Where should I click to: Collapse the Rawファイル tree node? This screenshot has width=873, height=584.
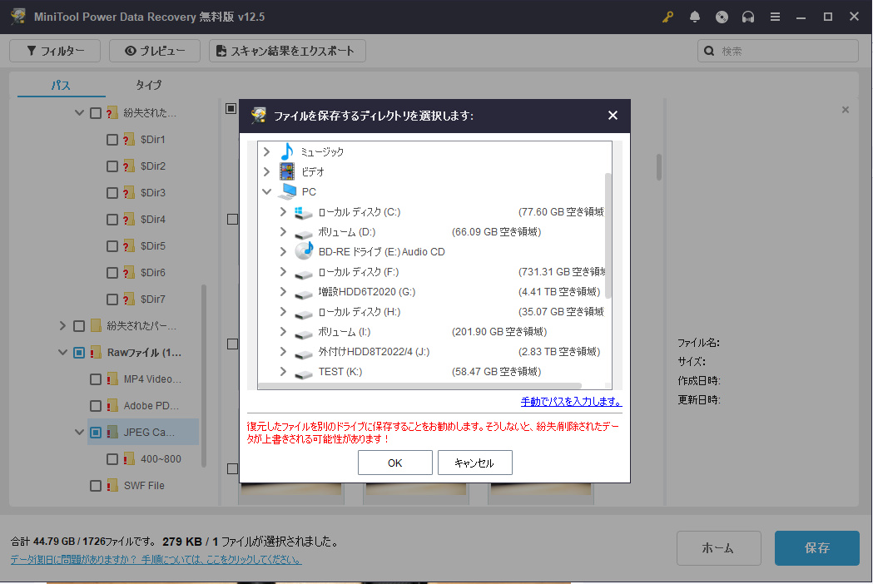pyautogui.click(x=62, y=353)
